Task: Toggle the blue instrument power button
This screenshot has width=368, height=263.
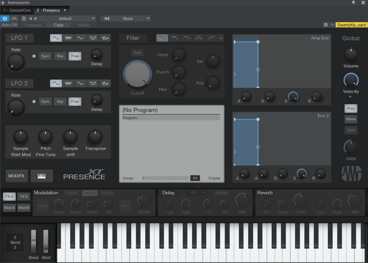Action: coord(5,19)
